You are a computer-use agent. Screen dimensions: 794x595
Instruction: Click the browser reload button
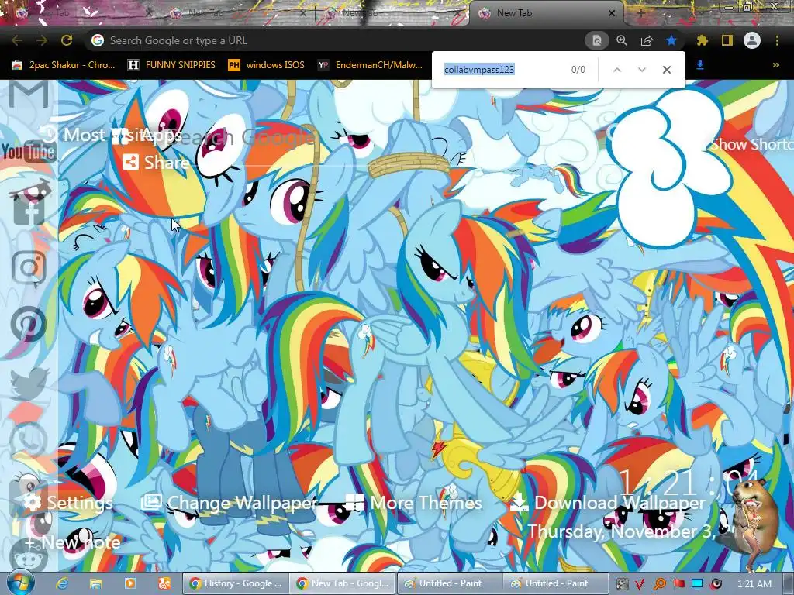click(x=67, y=40)
